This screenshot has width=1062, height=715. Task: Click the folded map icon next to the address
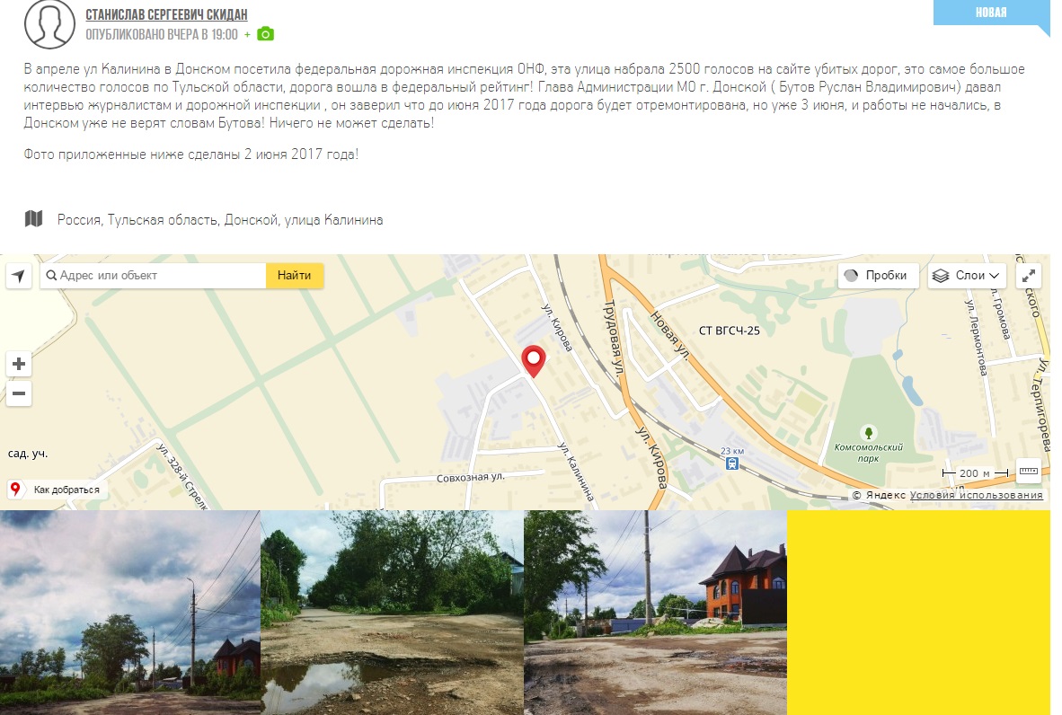tap(34, 218)
